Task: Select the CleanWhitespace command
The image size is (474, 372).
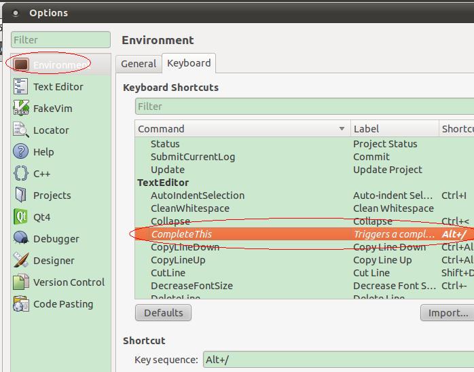Action: point(304,208)
